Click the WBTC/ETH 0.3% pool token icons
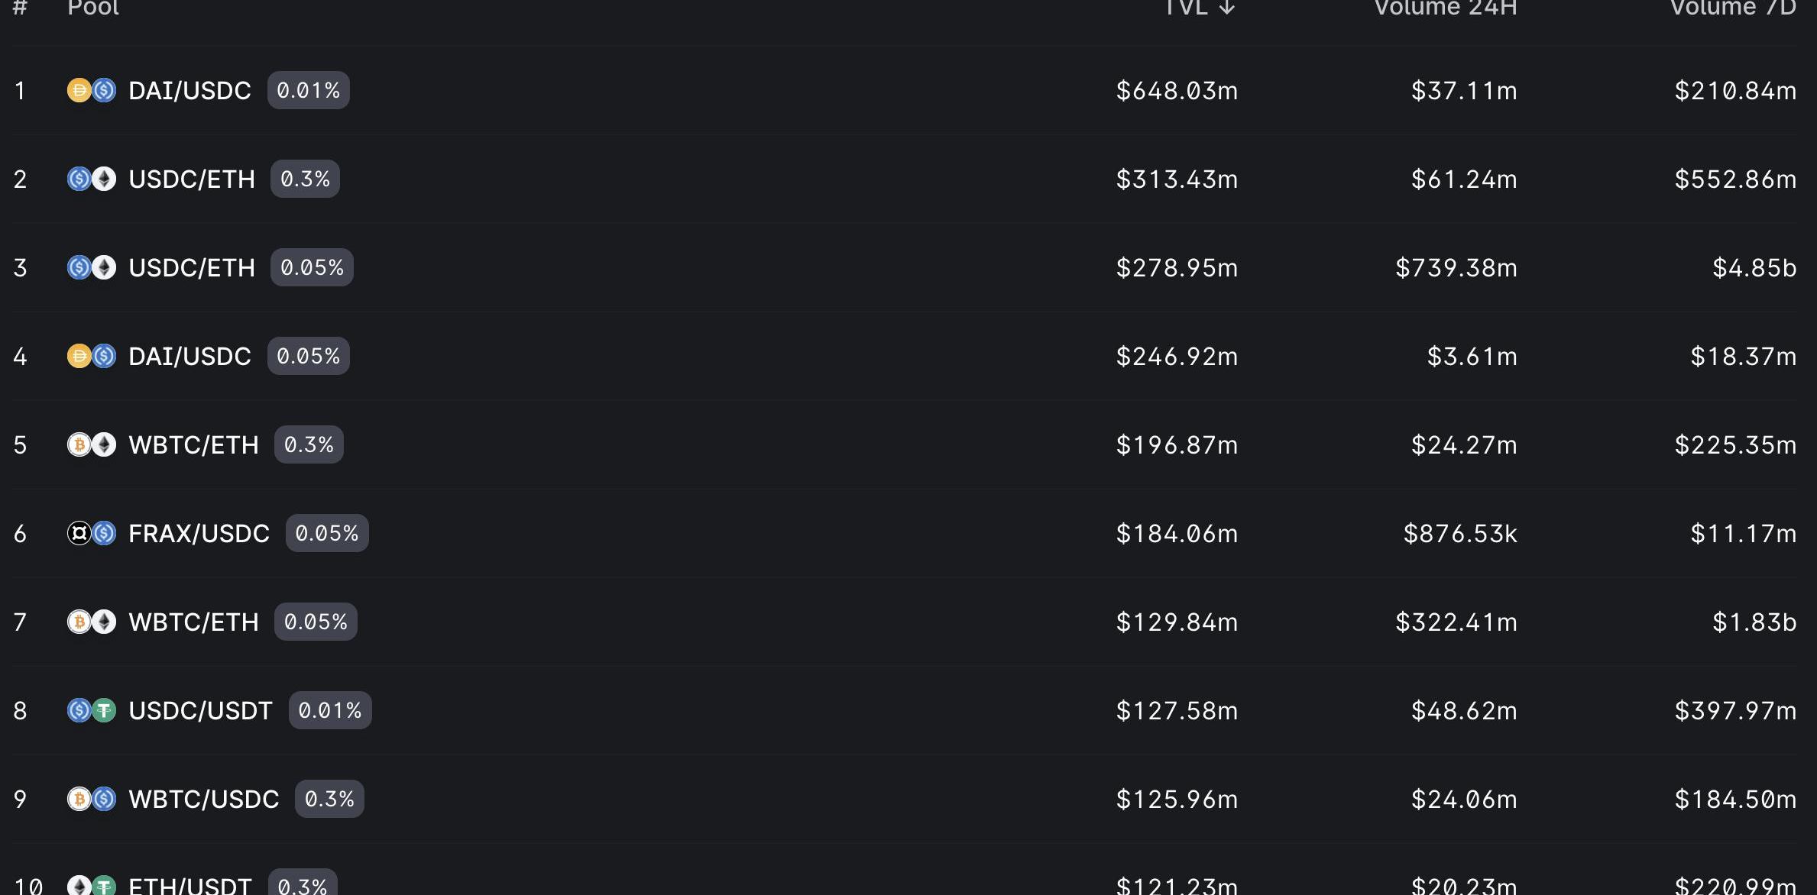Viewport: 1817px width, 895px height. tap(92, 444)
